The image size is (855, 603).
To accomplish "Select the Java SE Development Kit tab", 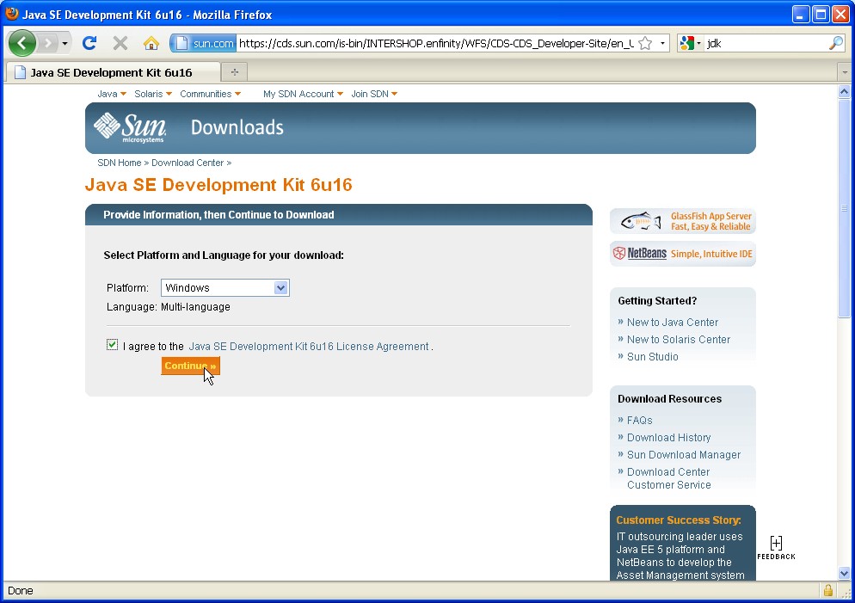I will (112, 72).
